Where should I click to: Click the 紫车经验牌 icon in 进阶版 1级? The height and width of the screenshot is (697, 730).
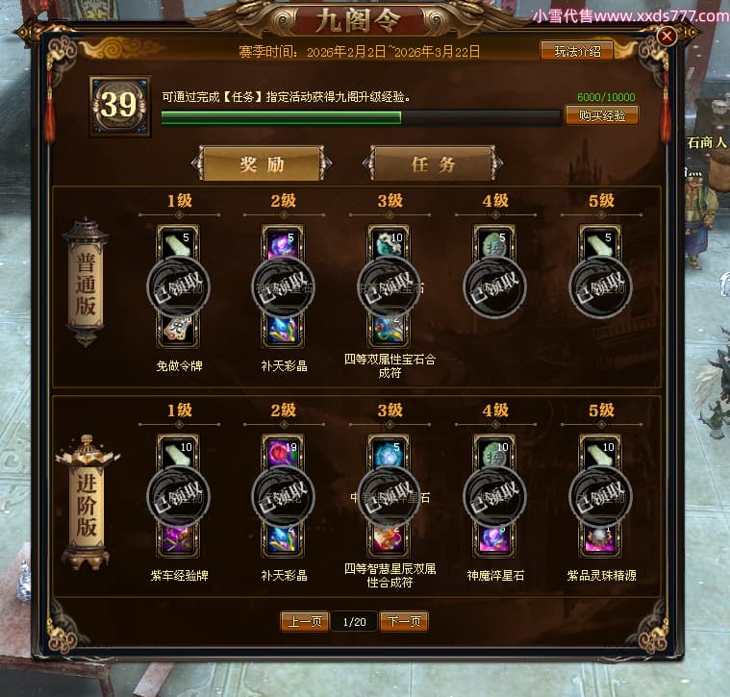[x=178, y=538]
